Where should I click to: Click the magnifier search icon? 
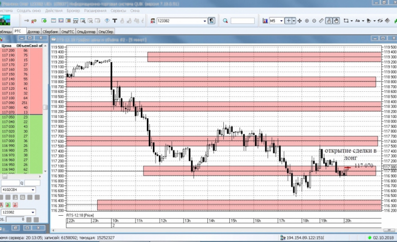tap(225, 21)
